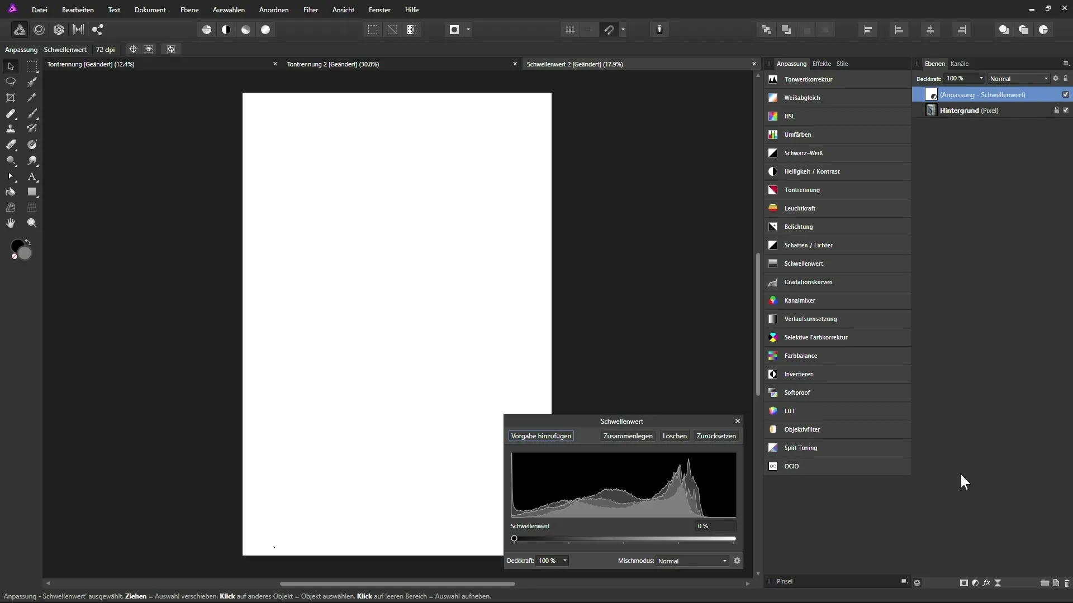Image resolution: width=1073 pixels, height=603 pixels.
Task: Switch to the Liquify persona
Action: tap(39, 30)
